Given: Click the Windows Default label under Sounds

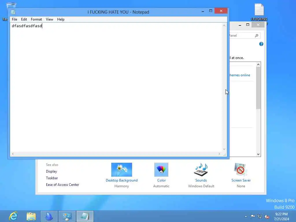Looking at the screenshot, I should click(201, 186).
